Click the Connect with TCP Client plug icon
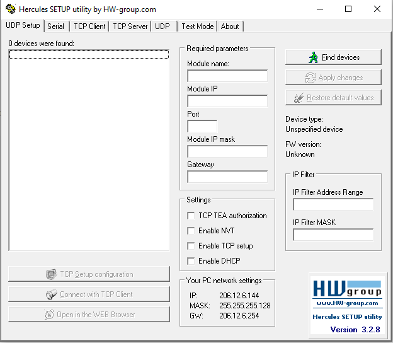Image resolution: width=393 pixels, height=343 pixels. point(52,294)
